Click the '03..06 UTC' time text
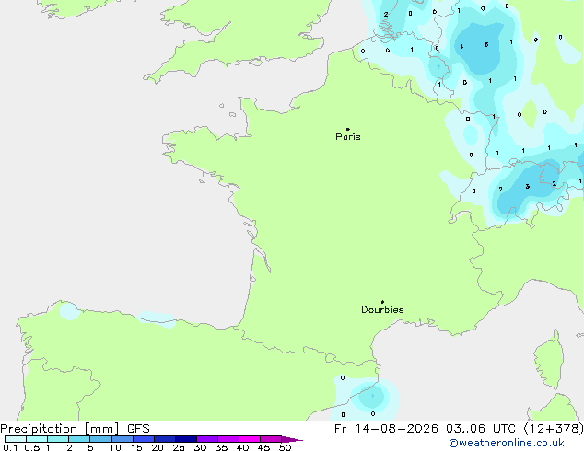This screenshot has width=584, height=451. [x=481, y=429]
